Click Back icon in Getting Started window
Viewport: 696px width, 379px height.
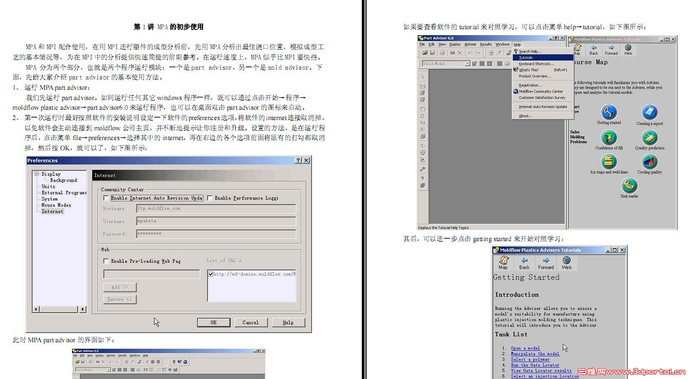(524, 263)
